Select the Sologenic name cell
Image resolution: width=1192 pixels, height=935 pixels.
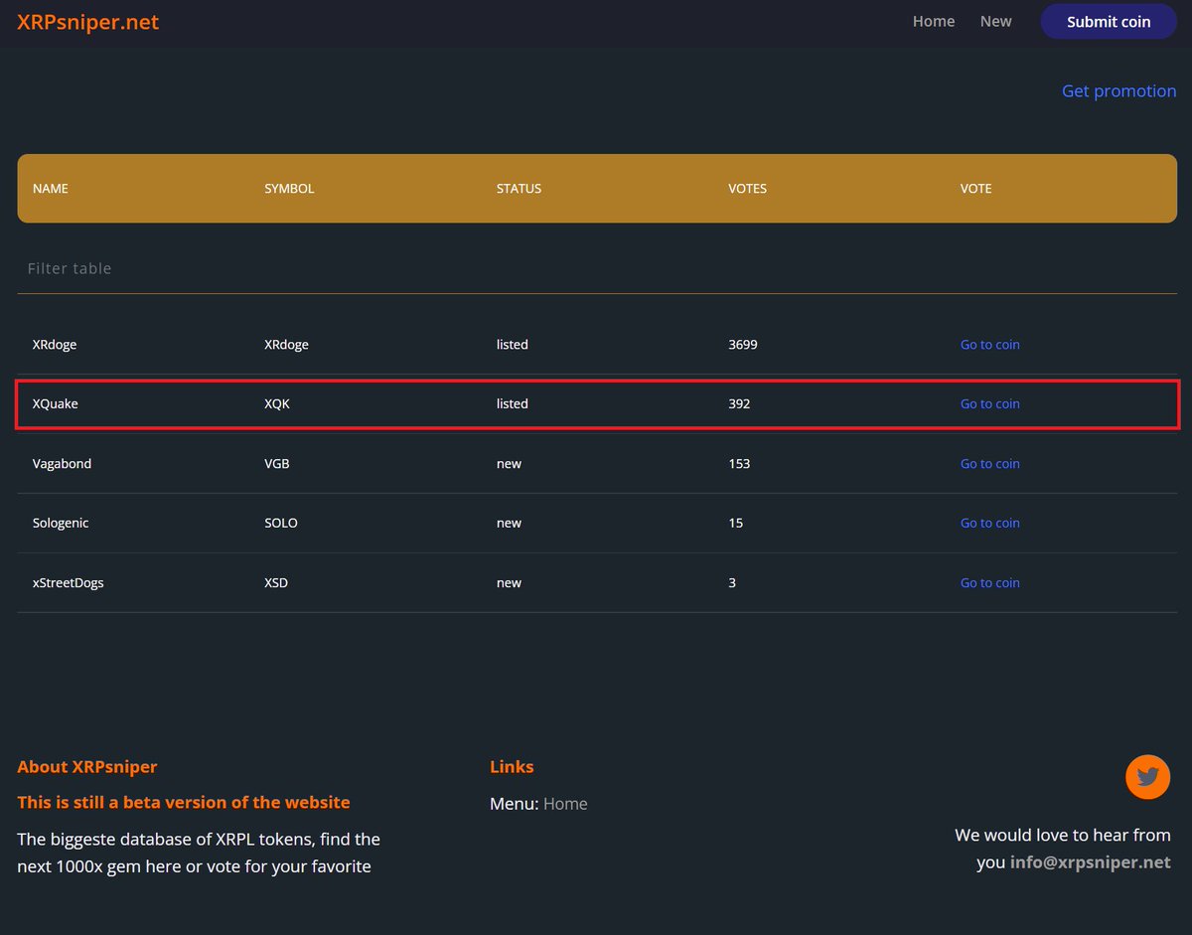(x=61, y=524)
